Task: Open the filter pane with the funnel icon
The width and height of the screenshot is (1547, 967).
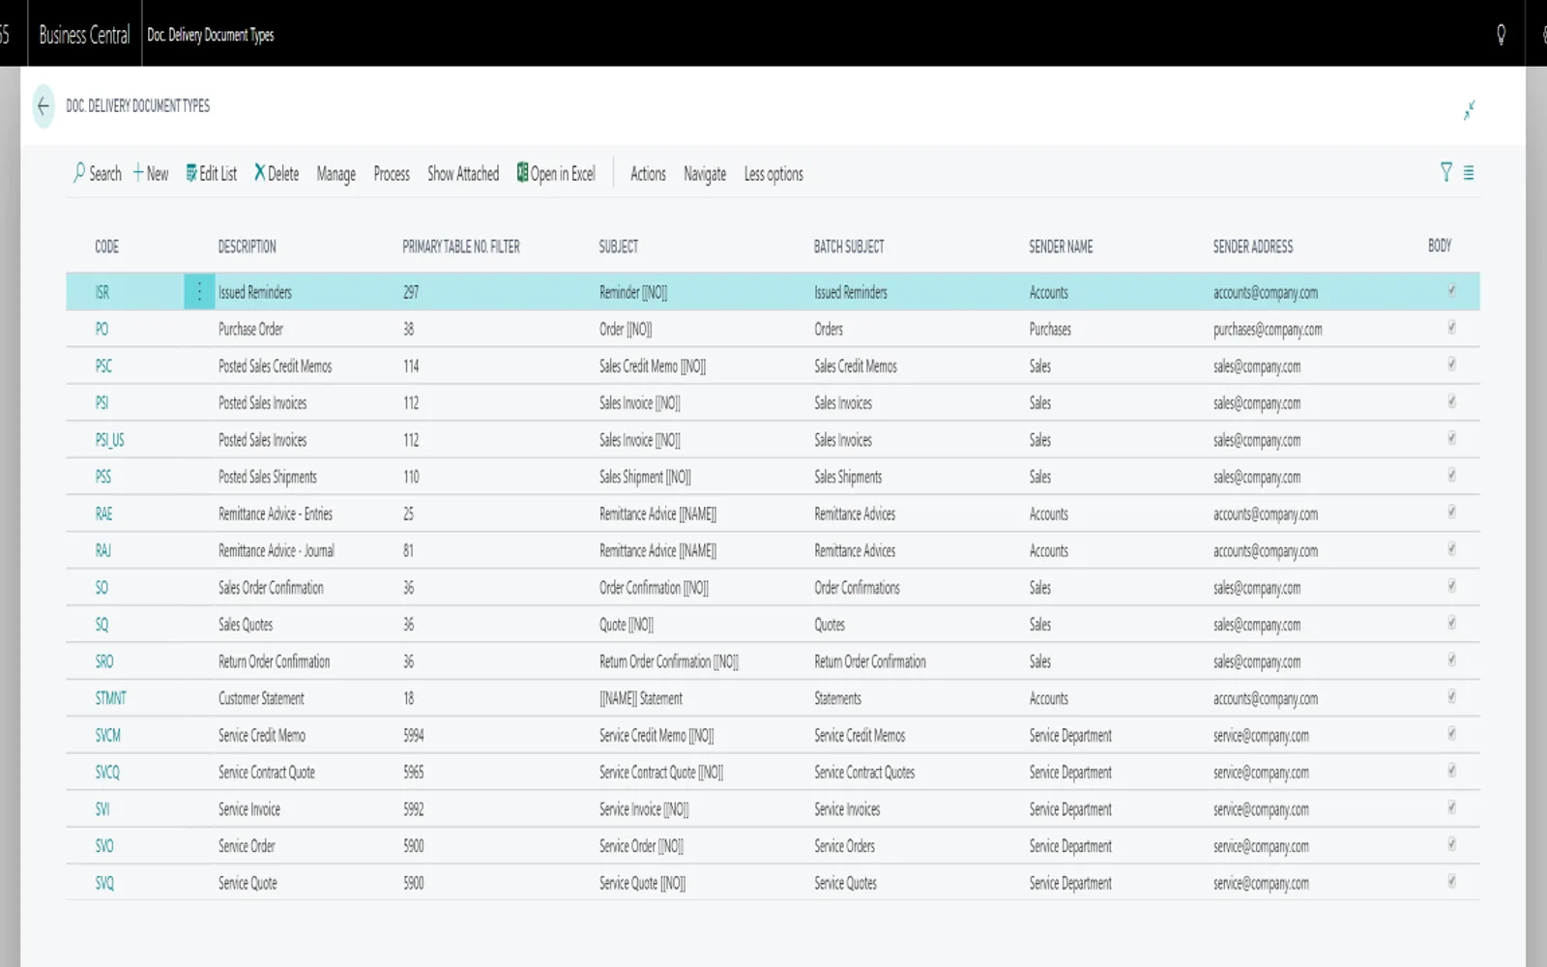Action: 1445,172
